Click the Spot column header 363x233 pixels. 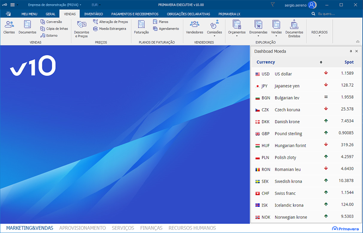point(349,62)
